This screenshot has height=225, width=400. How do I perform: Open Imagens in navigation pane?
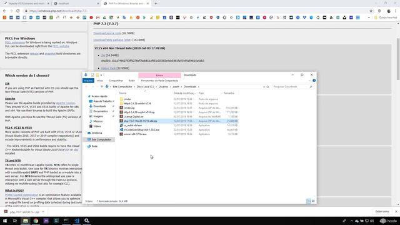(x=98, y=116)
